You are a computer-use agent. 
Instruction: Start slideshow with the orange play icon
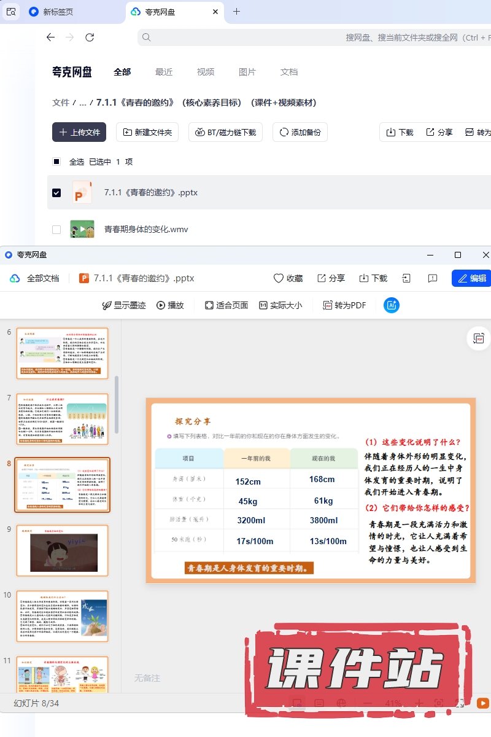483,703
